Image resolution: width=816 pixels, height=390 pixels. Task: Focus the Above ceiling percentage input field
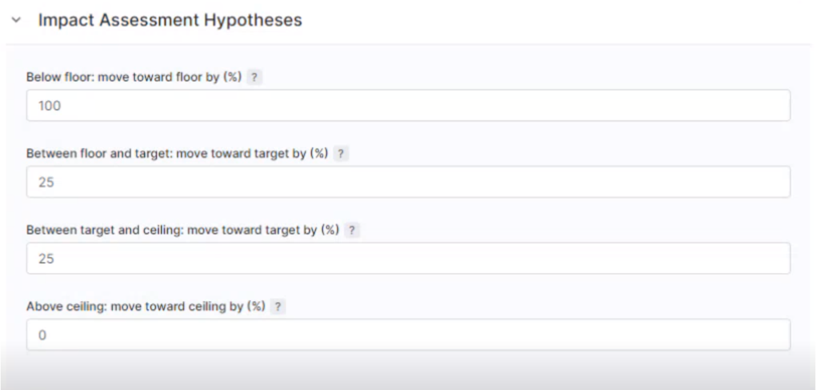[x=408, y=335]
